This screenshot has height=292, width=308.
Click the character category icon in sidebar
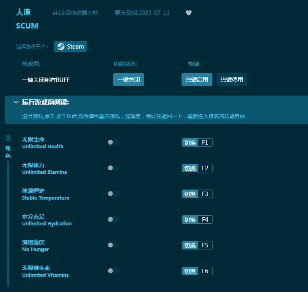[x=8, y=138]
